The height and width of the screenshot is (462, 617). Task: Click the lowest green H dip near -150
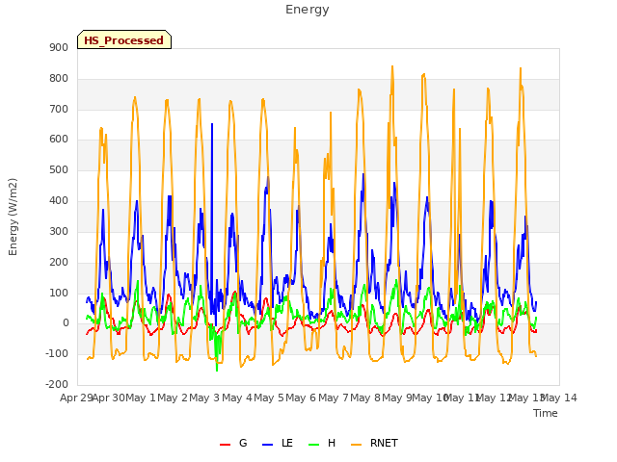click(217, 370)
